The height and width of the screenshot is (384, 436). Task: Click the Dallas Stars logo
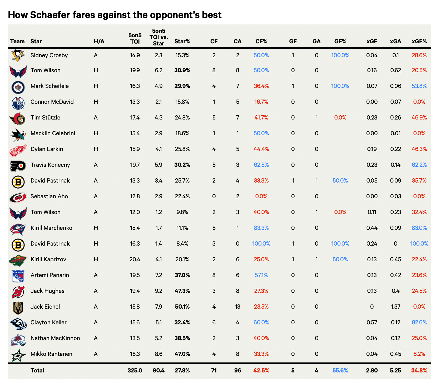click(x=18, y=355)
